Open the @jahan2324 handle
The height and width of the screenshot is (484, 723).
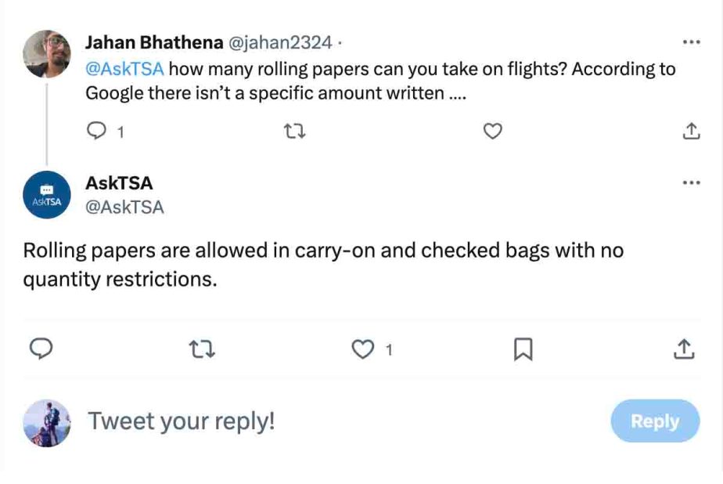[280, 42]
